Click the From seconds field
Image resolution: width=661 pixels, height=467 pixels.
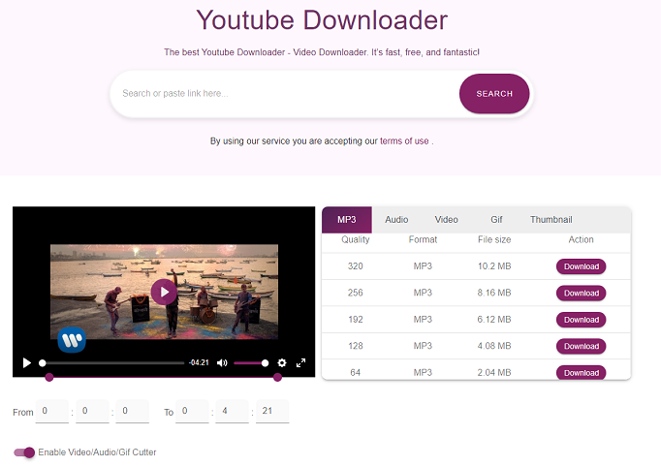click(x=133, y=411)
